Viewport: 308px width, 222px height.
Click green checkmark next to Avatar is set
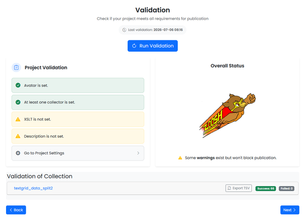click(18, 85)
